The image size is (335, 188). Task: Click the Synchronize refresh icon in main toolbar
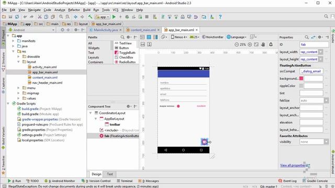(17, 17)
